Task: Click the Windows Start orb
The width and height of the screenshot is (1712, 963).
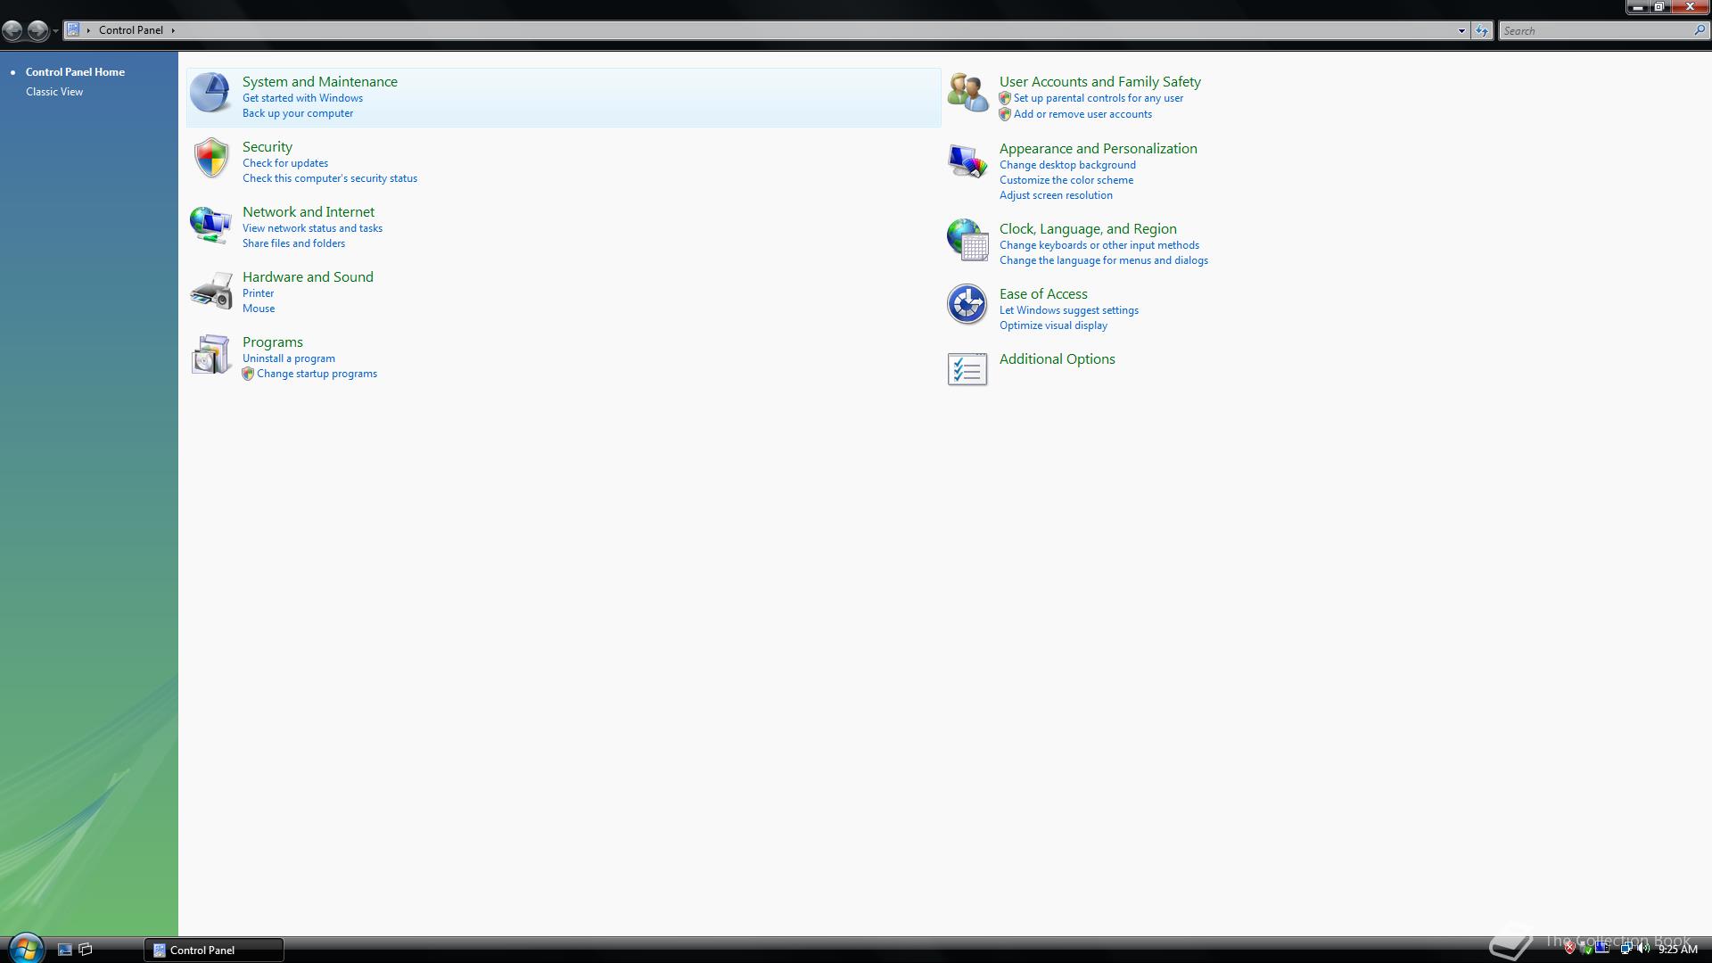Action: (x=25, y=948)
